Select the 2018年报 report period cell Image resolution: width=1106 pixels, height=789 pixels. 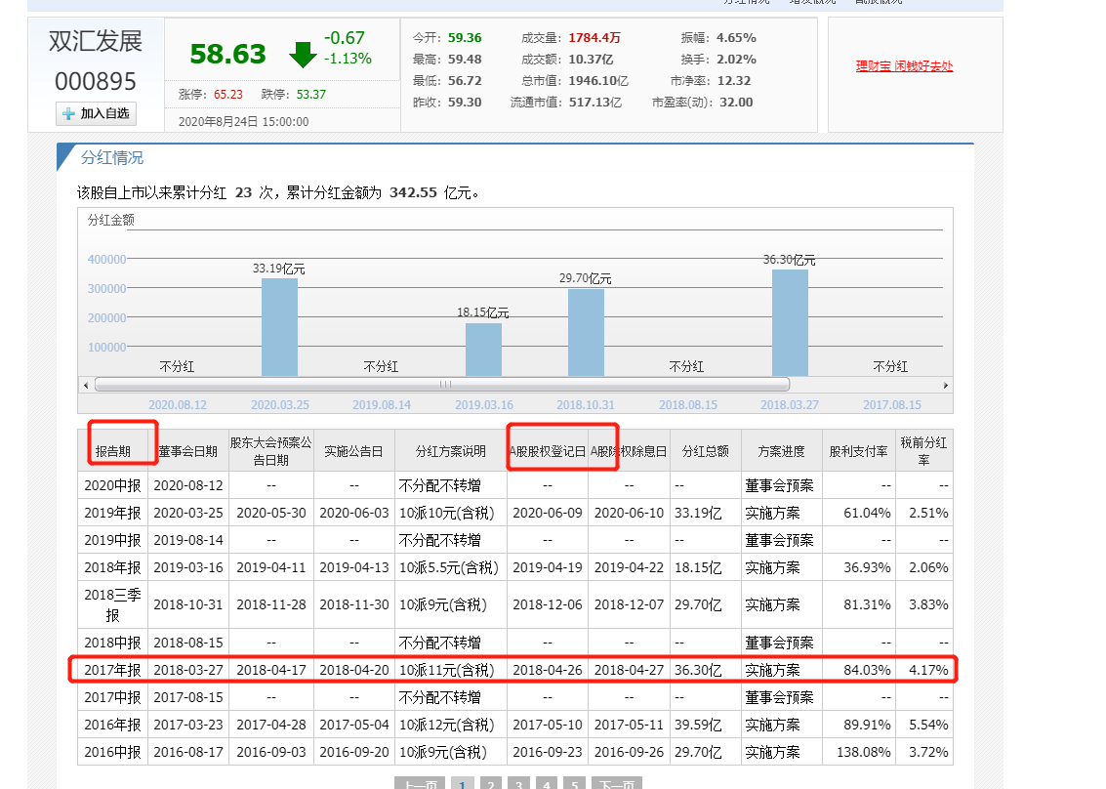(x=113, y=567)
